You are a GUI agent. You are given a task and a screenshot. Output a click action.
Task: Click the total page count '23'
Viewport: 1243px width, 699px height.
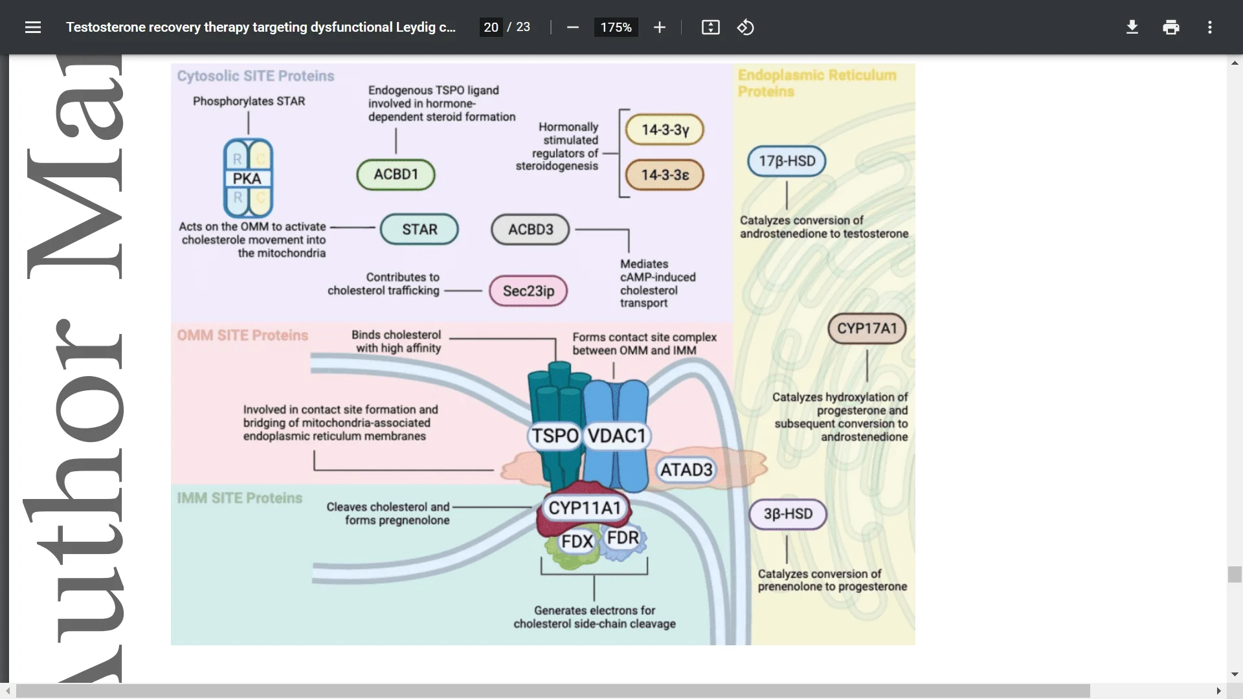(x=523, y=27)
